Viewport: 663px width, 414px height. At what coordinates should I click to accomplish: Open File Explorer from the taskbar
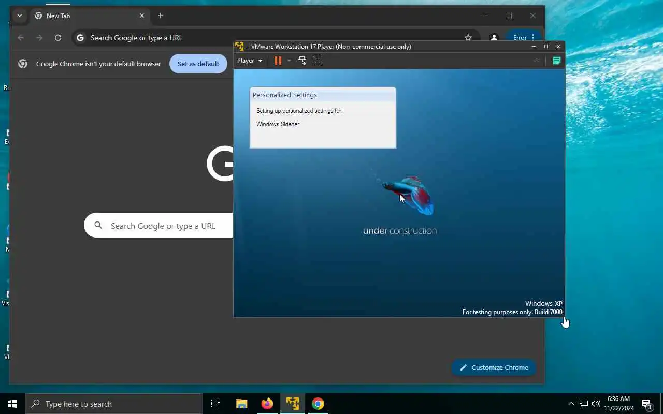(x=241, y=404)
